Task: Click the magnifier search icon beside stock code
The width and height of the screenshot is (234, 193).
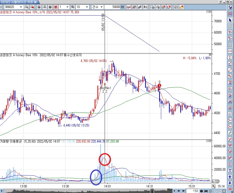Action: [x=26, y=7]
